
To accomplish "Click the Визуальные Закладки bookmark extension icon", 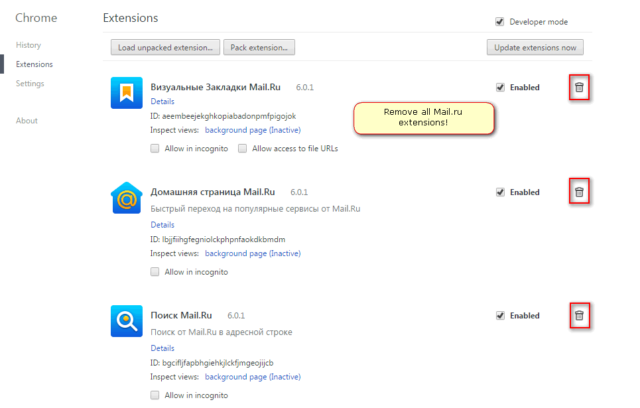I will click(126, 92).
